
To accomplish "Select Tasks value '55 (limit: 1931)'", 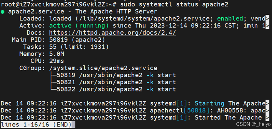I will coord(79,47).
